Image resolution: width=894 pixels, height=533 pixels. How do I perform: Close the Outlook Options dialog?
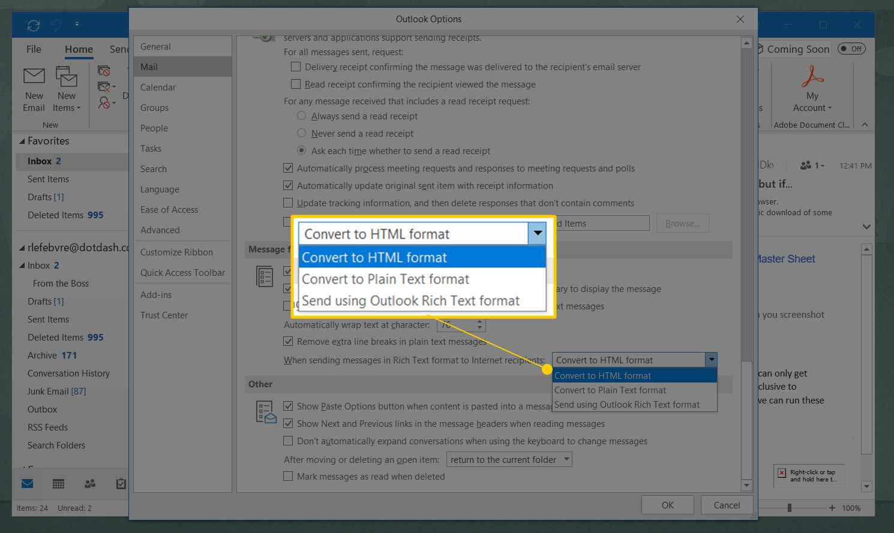point(740,19)
